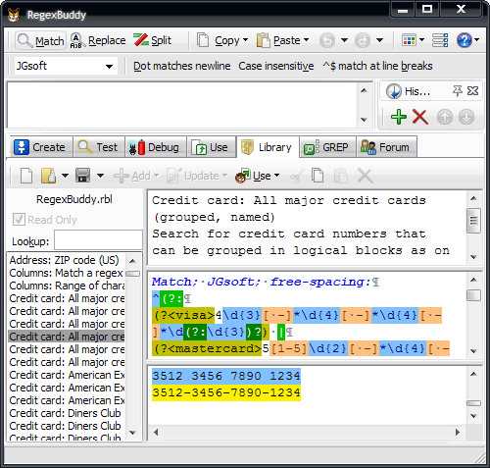This screenshot has width=490, height=468.
Task: Toggle the Read Only checkbox
Action: 19,219
